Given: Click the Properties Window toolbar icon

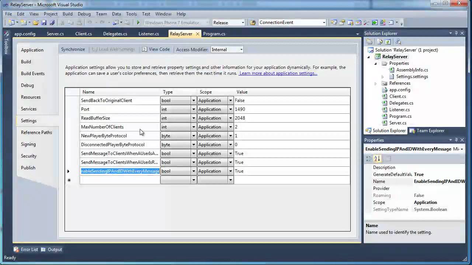Looking at the screenshot, I should (x=342, y=22).
